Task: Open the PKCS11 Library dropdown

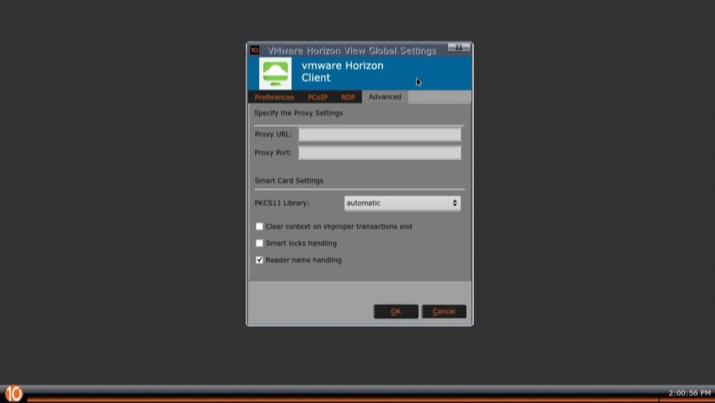Action: click(x=402, y=203)
